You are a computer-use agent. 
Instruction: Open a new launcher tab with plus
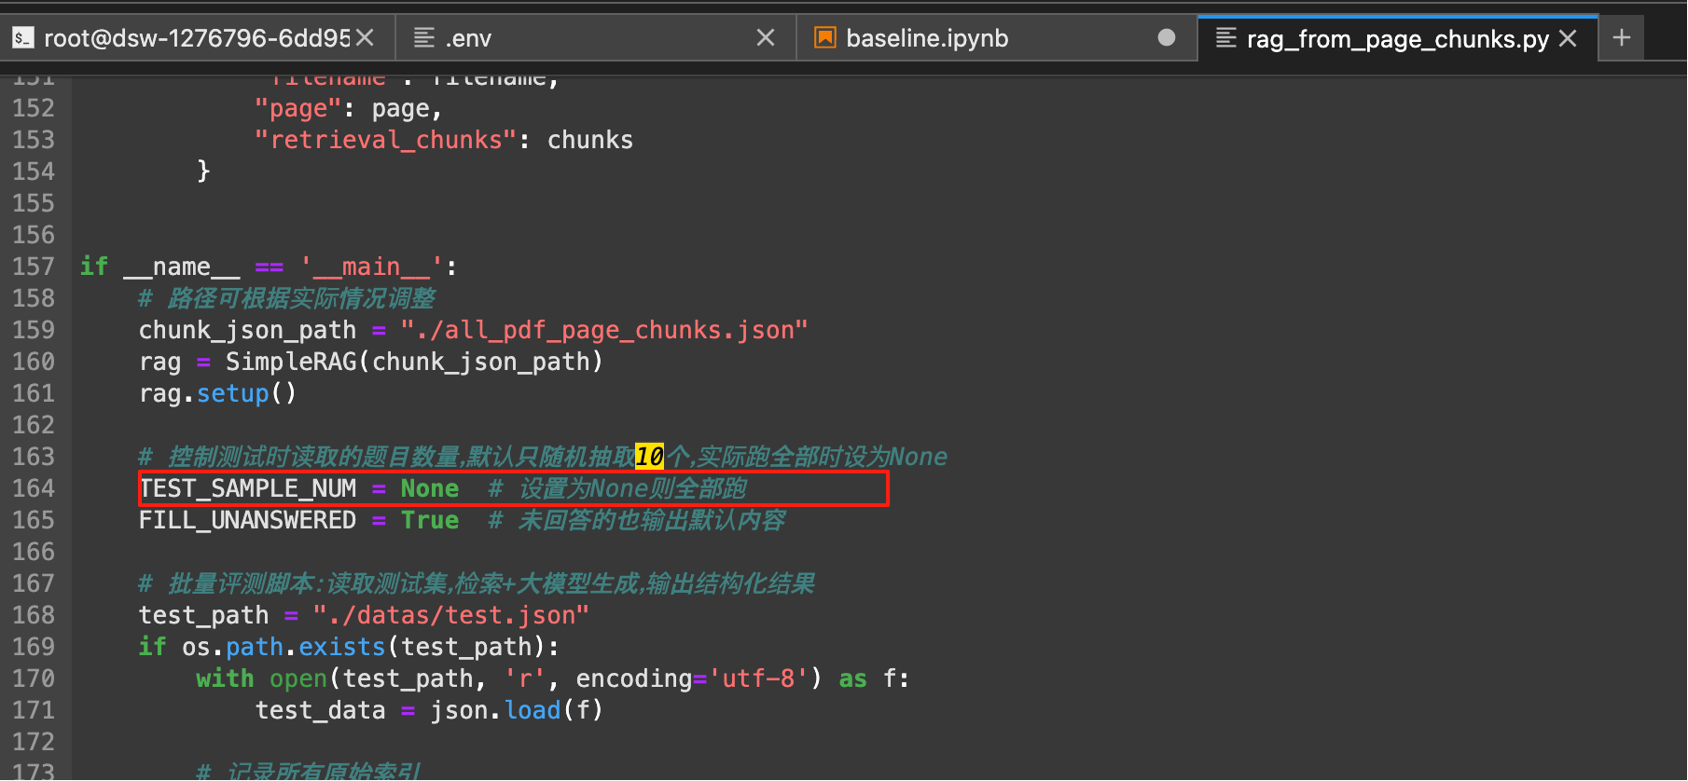point(1621,38)
